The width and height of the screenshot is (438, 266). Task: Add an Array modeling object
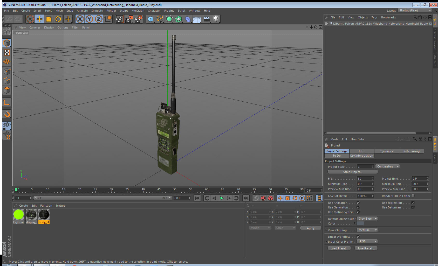tap(179, 19)
